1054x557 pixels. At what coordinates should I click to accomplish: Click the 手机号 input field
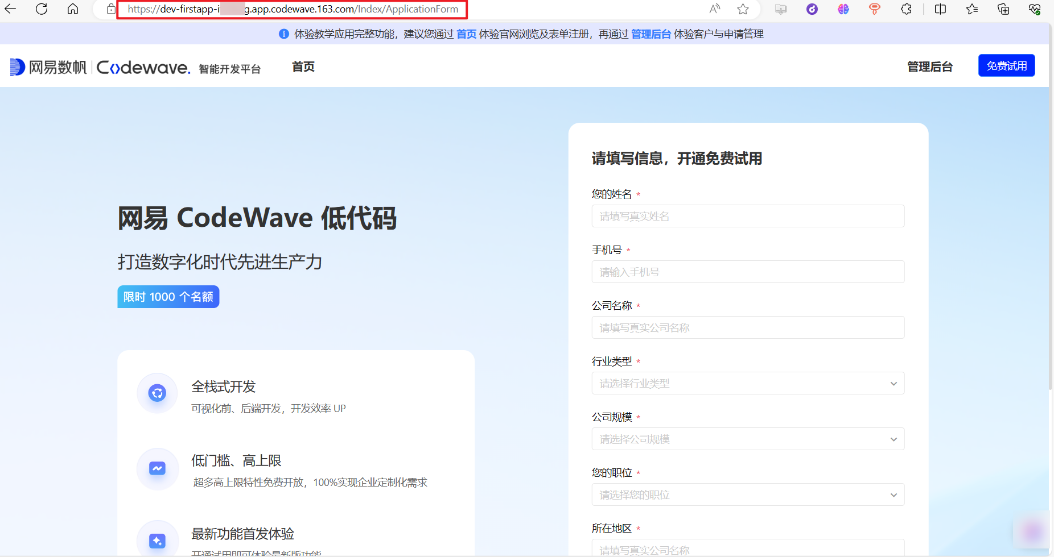(747, 272)
